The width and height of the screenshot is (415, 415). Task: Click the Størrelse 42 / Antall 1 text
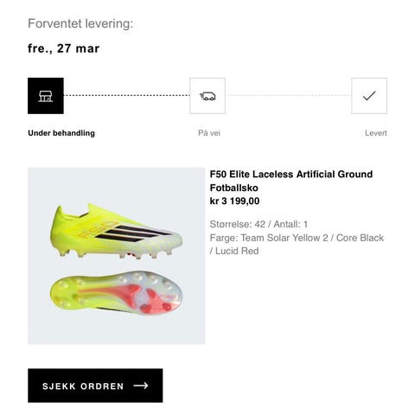259,224
